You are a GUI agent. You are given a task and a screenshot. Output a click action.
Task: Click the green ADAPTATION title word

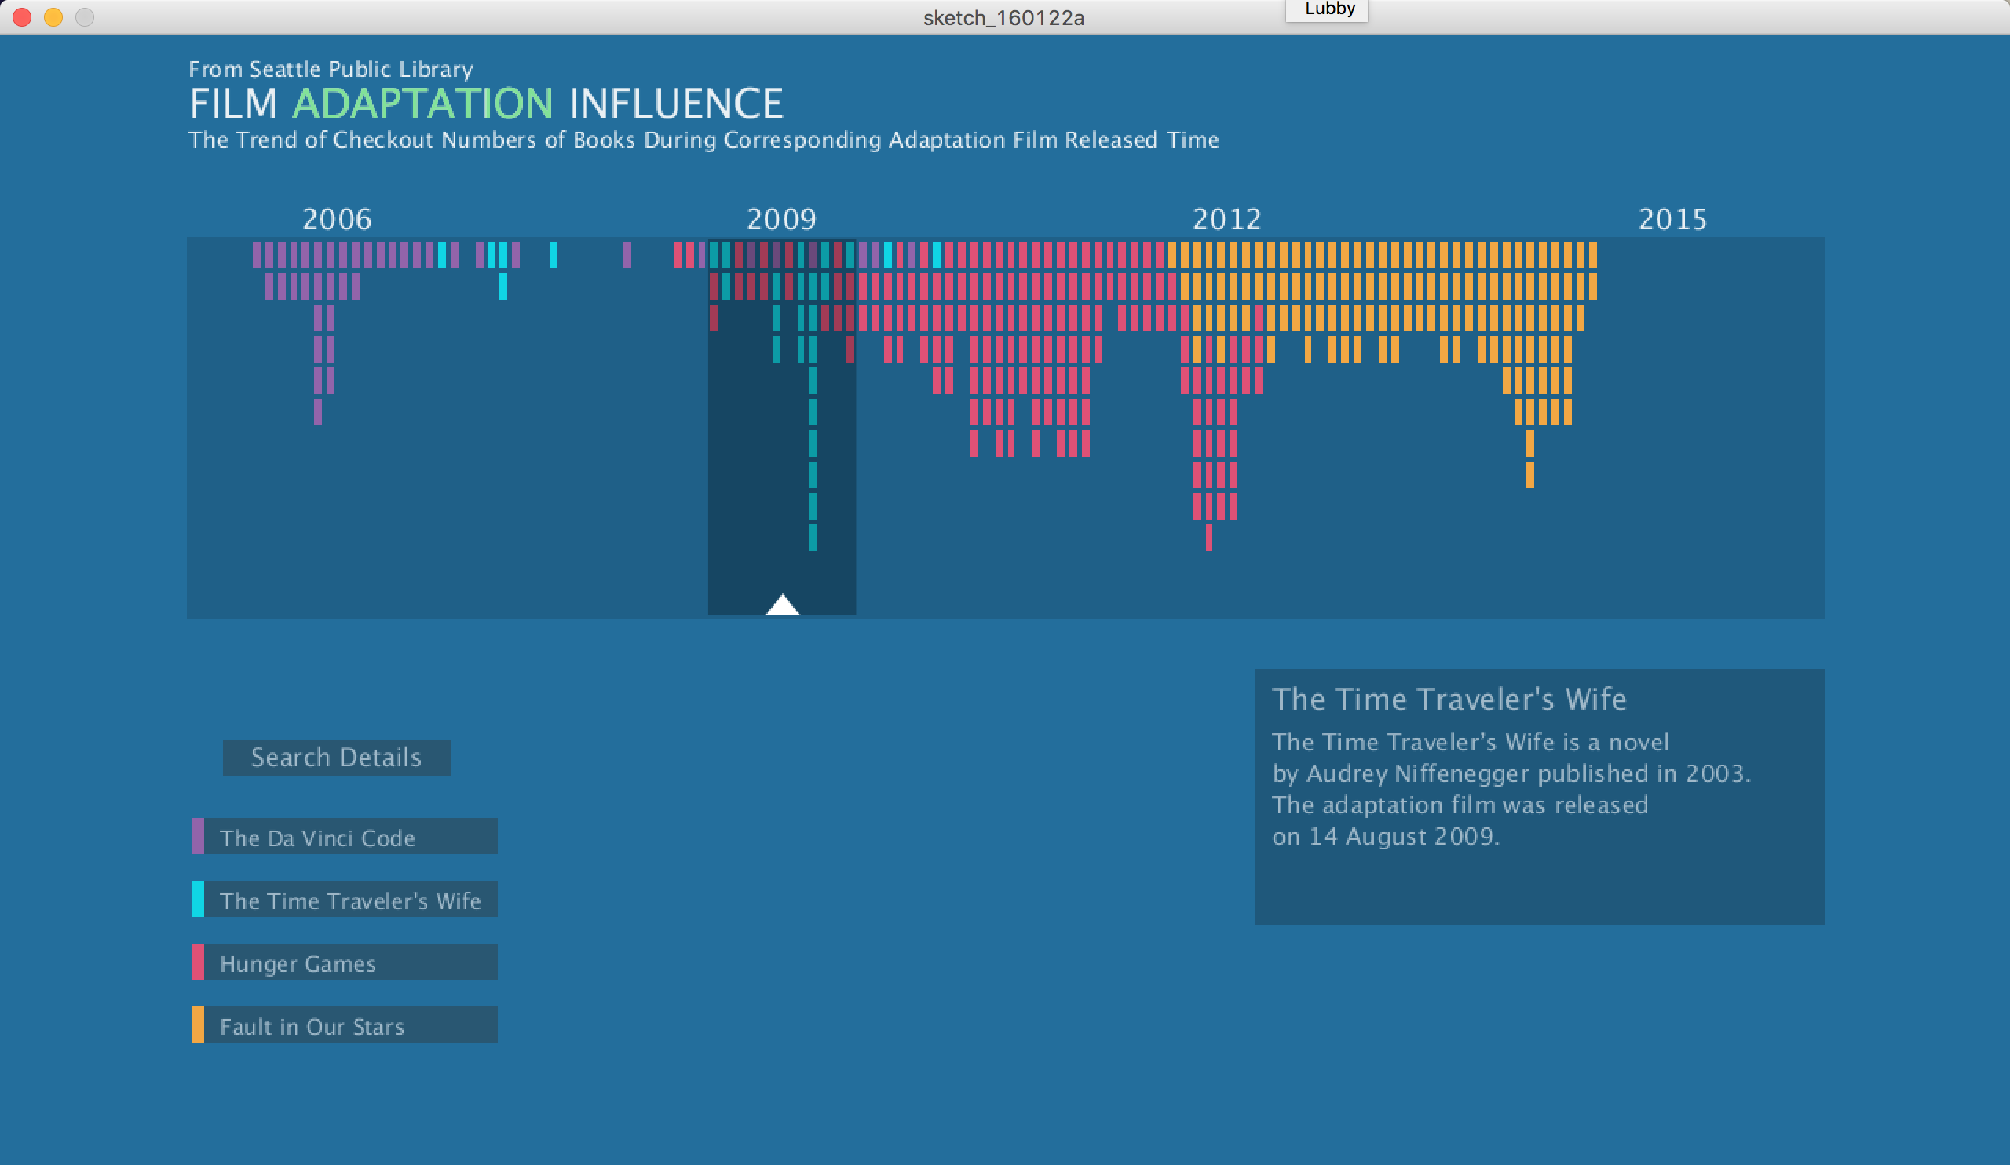point(422,104)
